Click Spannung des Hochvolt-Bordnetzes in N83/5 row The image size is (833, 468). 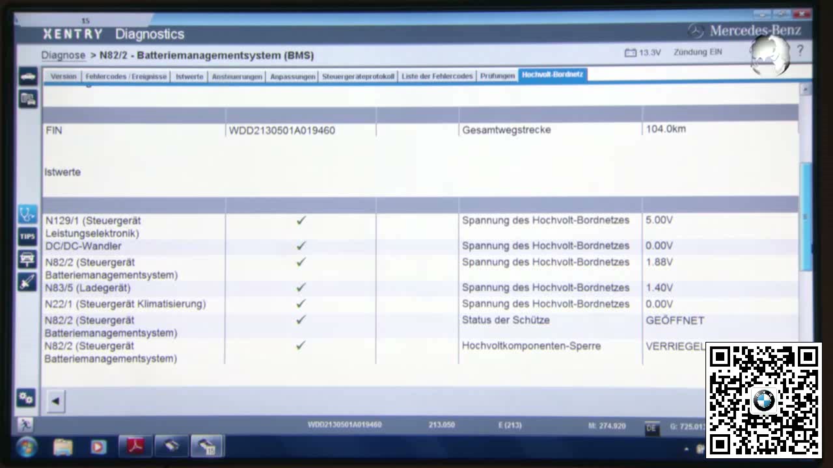click(x=545, y=288)
